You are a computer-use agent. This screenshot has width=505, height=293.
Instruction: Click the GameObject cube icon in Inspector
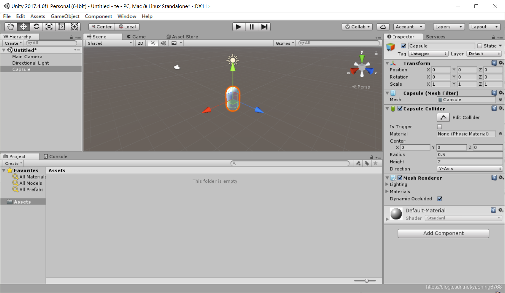tap(391, 47)
